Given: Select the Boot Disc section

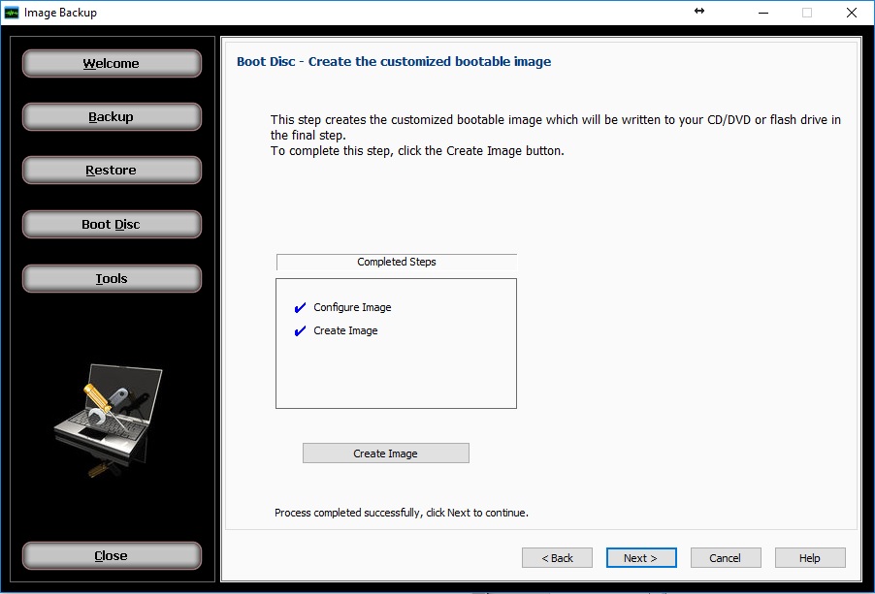Looking at the screenshot, I should [x=112, y=224].
